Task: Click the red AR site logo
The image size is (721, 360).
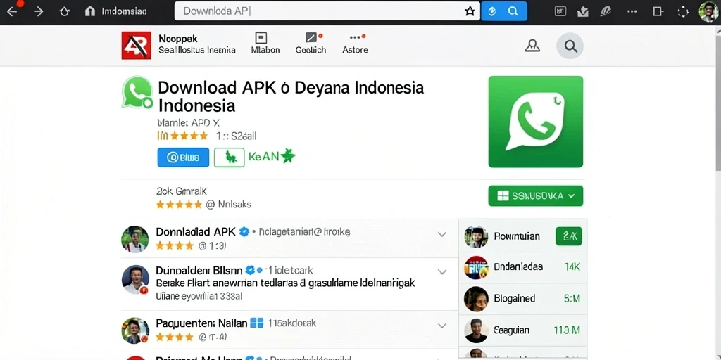Action: tap(136, 45)
